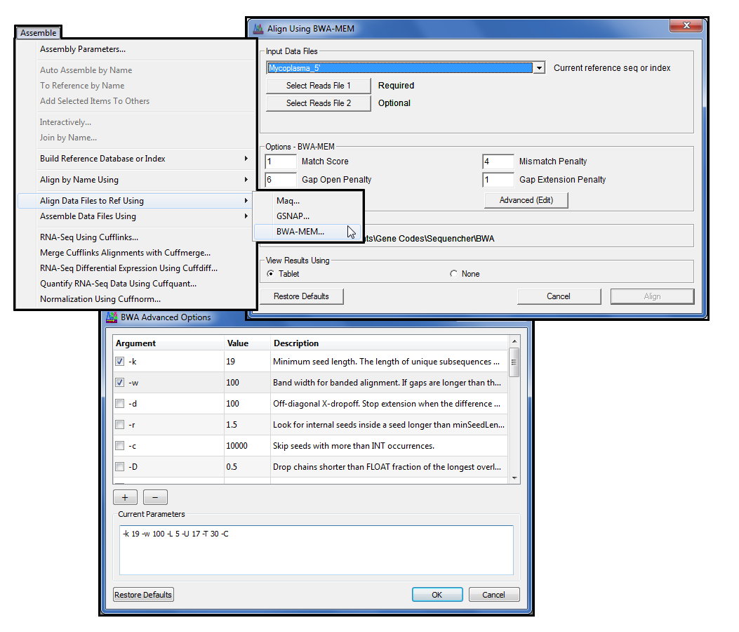Click the minus icon to remove an argument
Image resolution: width=739 pixels, height=632 pixels.
154,496
